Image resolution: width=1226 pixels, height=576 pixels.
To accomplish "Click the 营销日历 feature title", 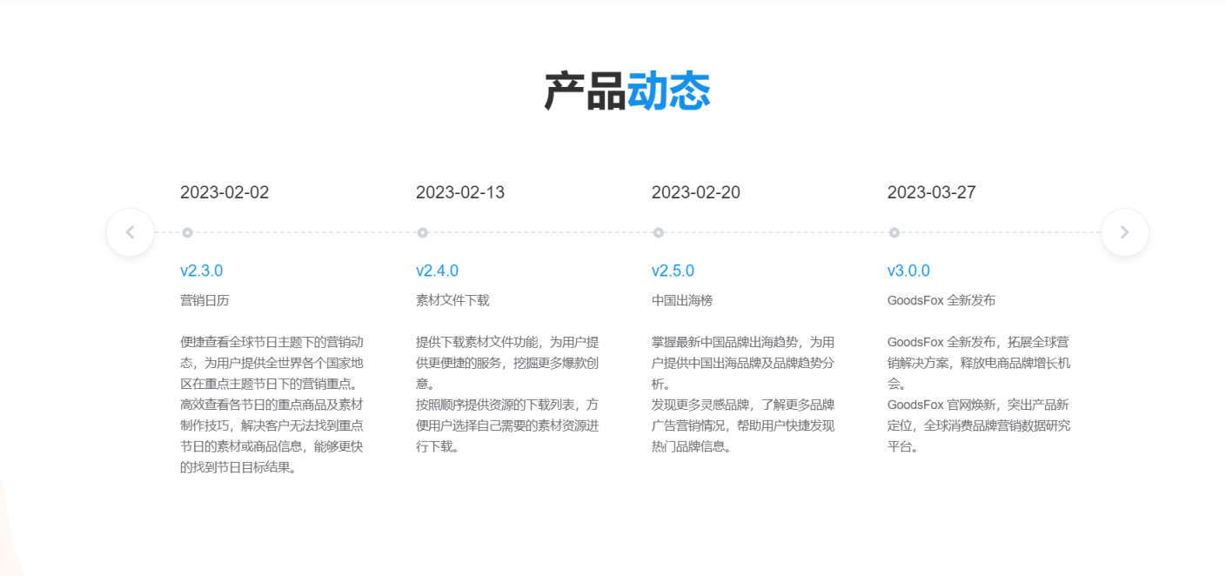I will (x=204, y=300).
